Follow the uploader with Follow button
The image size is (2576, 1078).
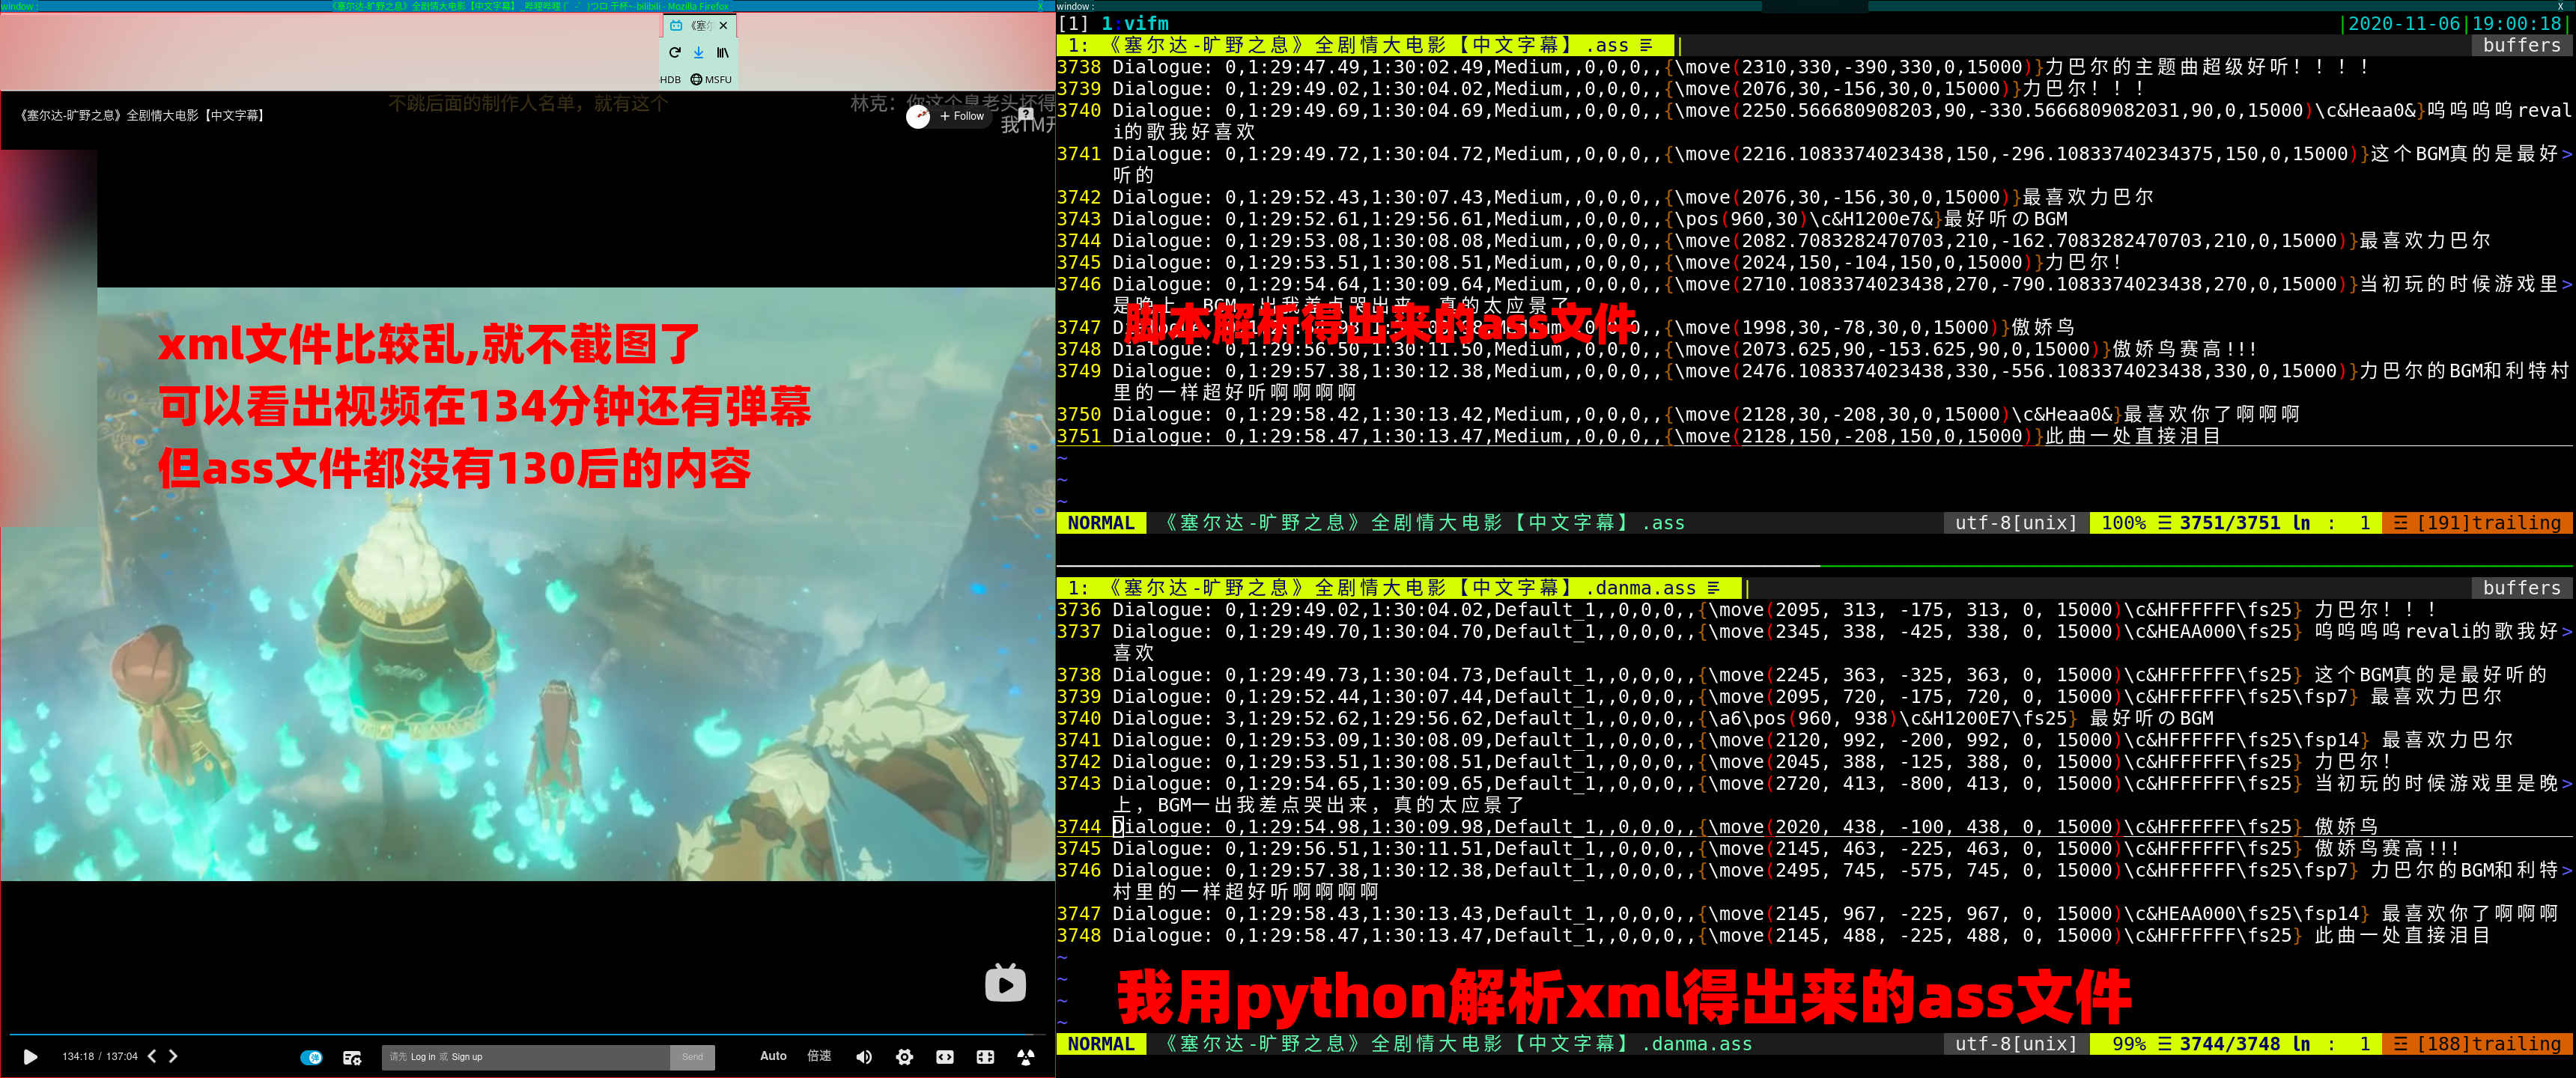(962, 116)
